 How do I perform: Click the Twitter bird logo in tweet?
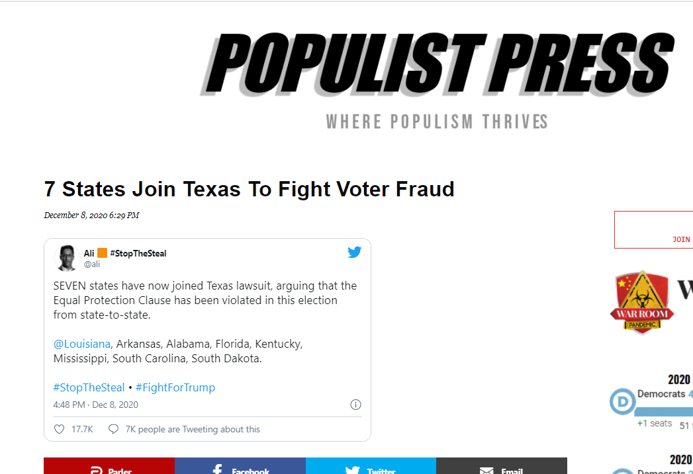[355, 252]
